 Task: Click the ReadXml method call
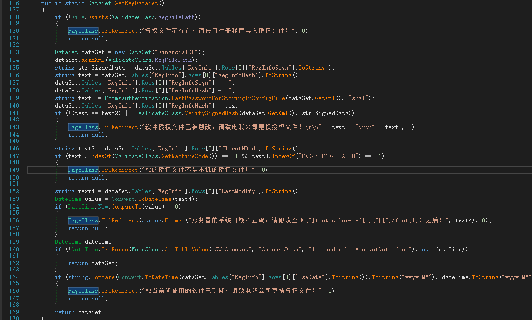[x=93, y=60]
